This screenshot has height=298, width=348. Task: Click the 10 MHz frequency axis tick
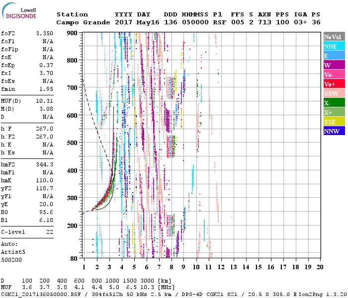[197, 267]
